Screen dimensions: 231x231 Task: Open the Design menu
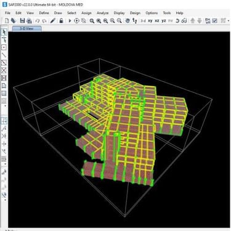[x=135, y=13]
